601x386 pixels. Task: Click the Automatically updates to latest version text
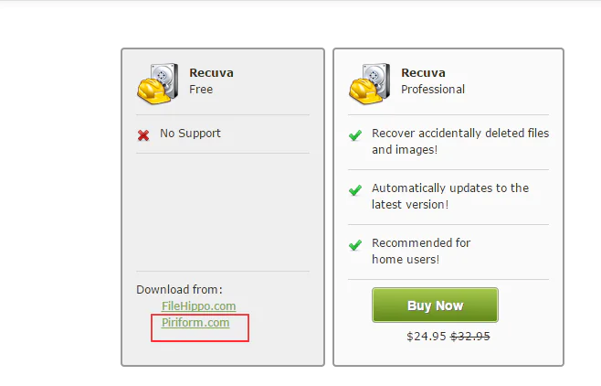[x=449, y=197]
